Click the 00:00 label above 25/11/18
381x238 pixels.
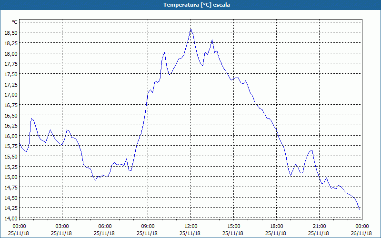(x=19, y=227)
